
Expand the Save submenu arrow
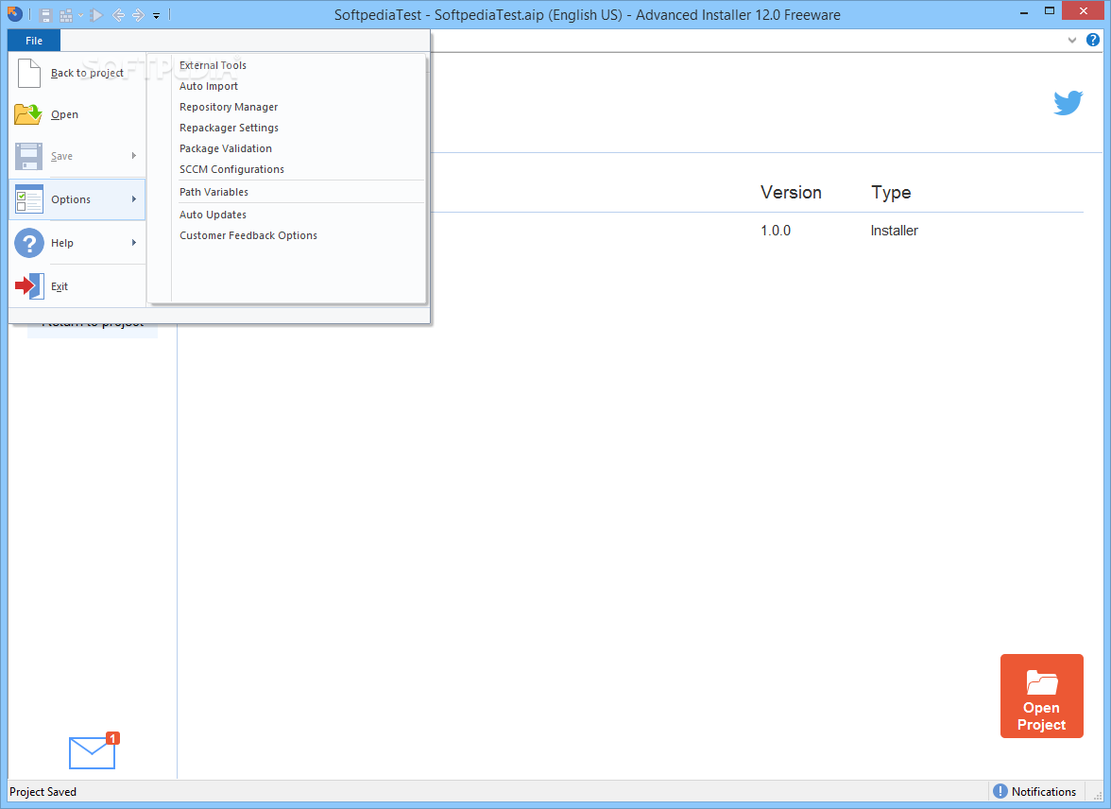point(134,156)
